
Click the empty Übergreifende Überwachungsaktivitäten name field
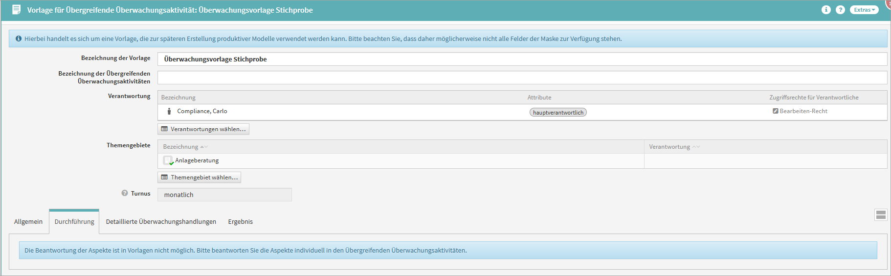[522, 78]
